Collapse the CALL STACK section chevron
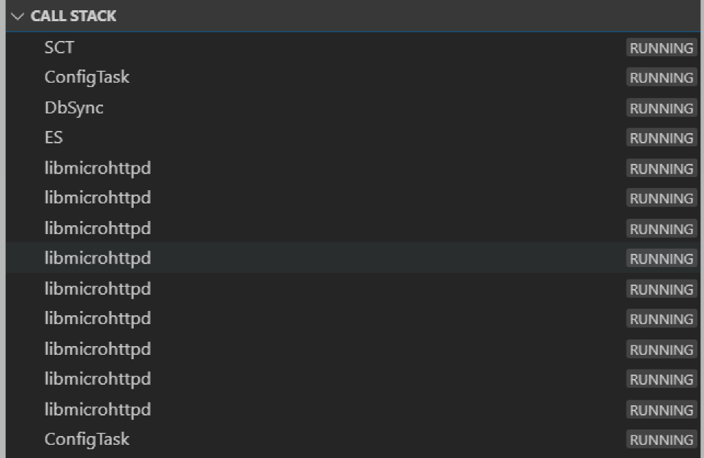The width and height of the screenshot is (704, 458). point(18,15)
